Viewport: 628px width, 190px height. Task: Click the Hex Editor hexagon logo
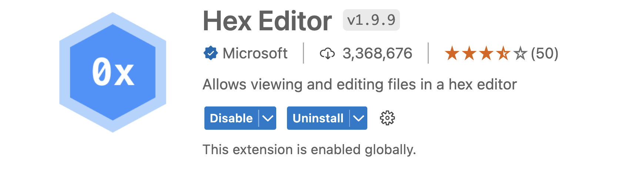pos(113,72)
